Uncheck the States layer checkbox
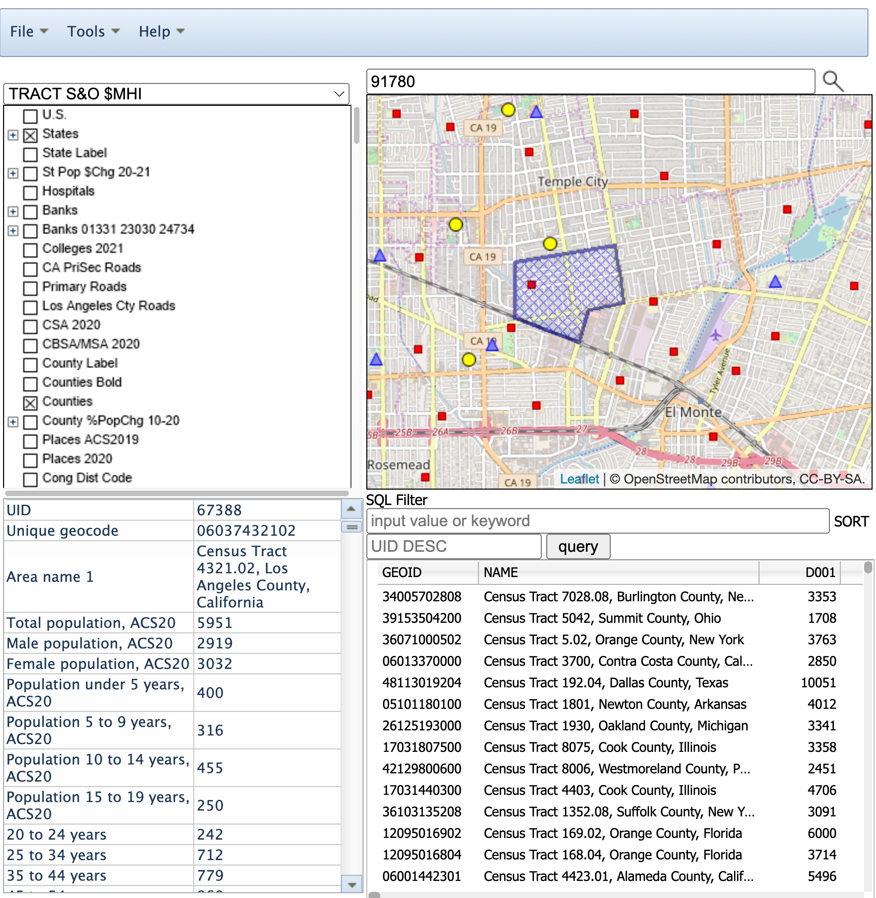The height and width of the screenshot is (898, 876). point(30,135)
